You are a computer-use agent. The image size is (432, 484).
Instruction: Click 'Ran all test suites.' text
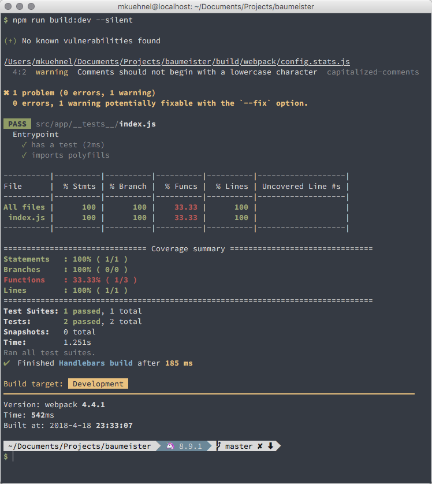pos(49,353)
